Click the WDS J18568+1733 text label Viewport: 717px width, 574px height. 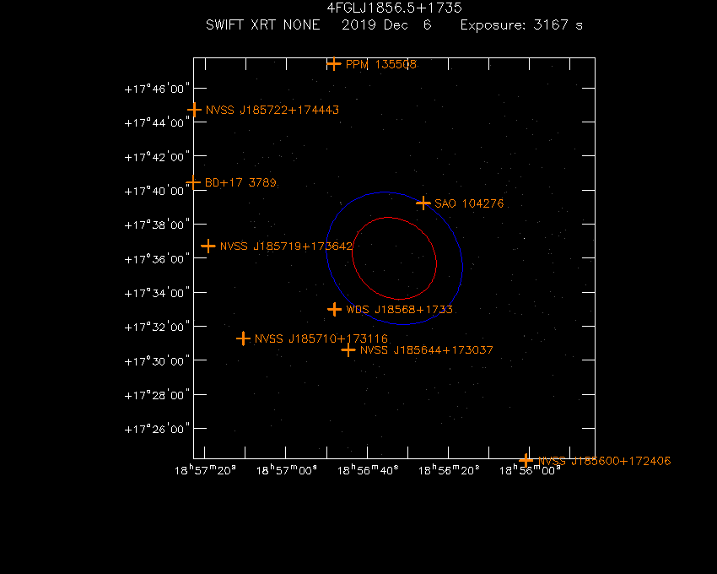(399, 310)
